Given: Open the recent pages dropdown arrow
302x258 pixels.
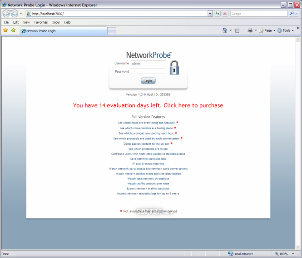Looking at the screenshot, I should point(21,14).
